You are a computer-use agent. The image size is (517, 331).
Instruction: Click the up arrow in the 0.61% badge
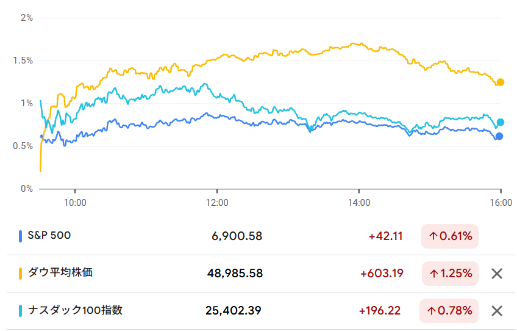(x=433, y=236)
